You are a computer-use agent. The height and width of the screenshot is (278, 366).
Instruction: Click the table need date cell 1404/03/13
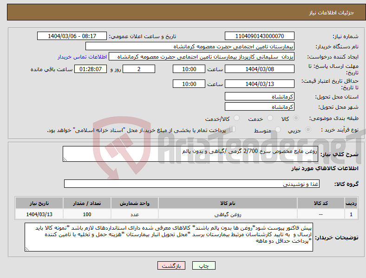[x=39, y=214]
